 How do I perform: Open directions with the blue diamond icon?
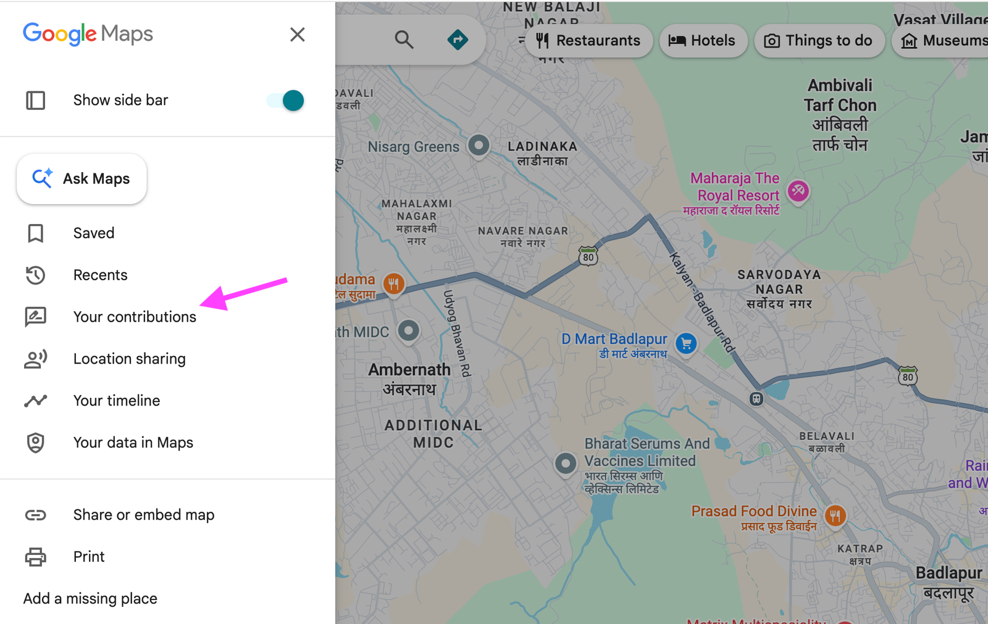pyautogui.click(x=458, y=40)
